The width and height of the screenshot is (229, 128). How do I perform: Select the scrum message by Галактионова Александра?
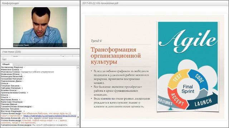coord(34,125)
